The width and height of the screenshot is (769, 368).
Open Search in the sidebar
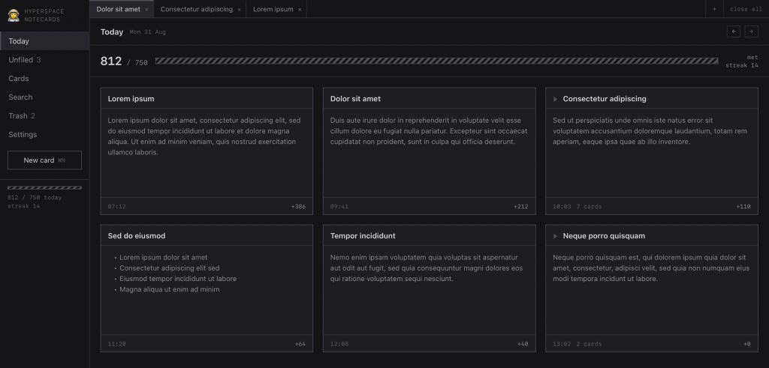pyautogui.click(x=44, y=97)
